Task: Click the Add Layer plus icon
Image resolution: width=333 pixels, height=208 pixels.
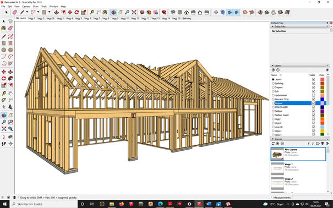Action: pyautogui.click(x=273, y=70)
